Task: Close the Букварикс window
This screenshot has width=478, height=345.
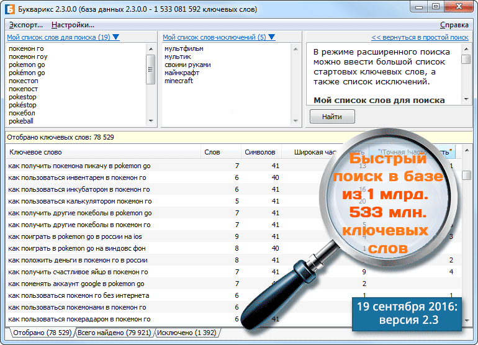Action: (x=459, y=7)
